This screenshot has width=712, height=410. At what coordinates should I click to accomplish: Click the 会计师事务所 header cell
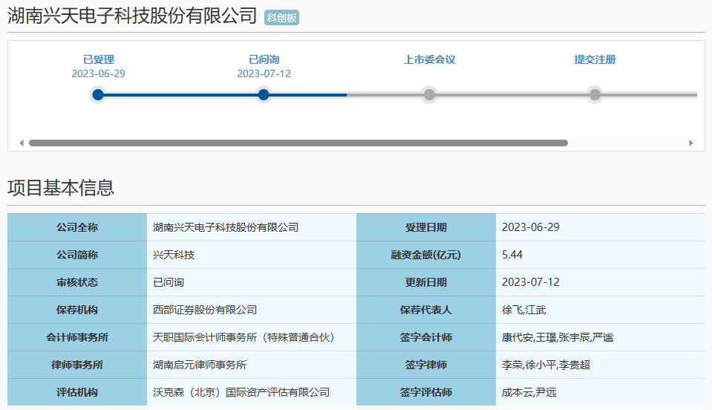click(x=77, y=337)
